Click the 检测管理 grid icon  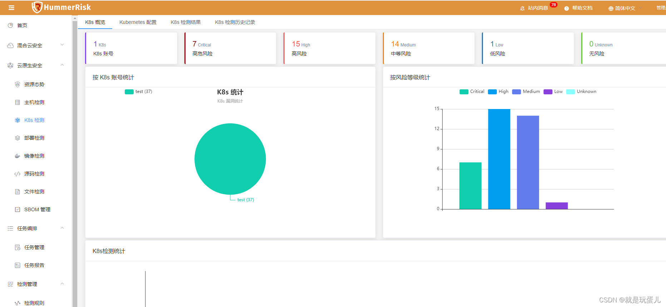coord(10,284)
